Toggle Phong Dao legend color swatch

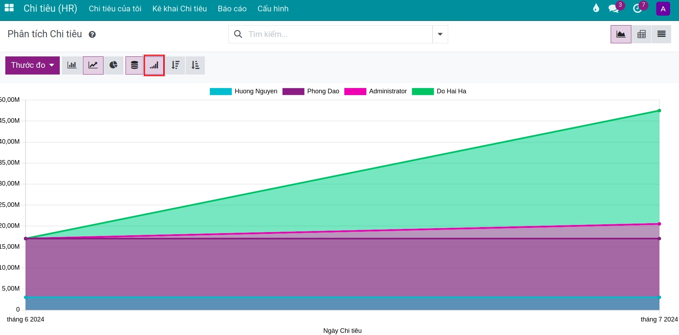293,92
